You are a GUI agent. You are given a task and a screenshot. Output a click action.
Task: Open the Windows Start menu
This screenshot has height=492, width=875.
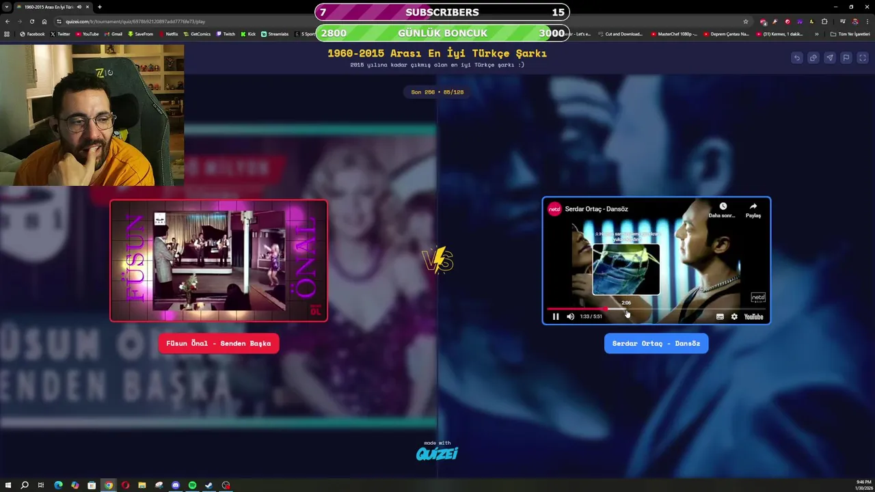[8, 485]
